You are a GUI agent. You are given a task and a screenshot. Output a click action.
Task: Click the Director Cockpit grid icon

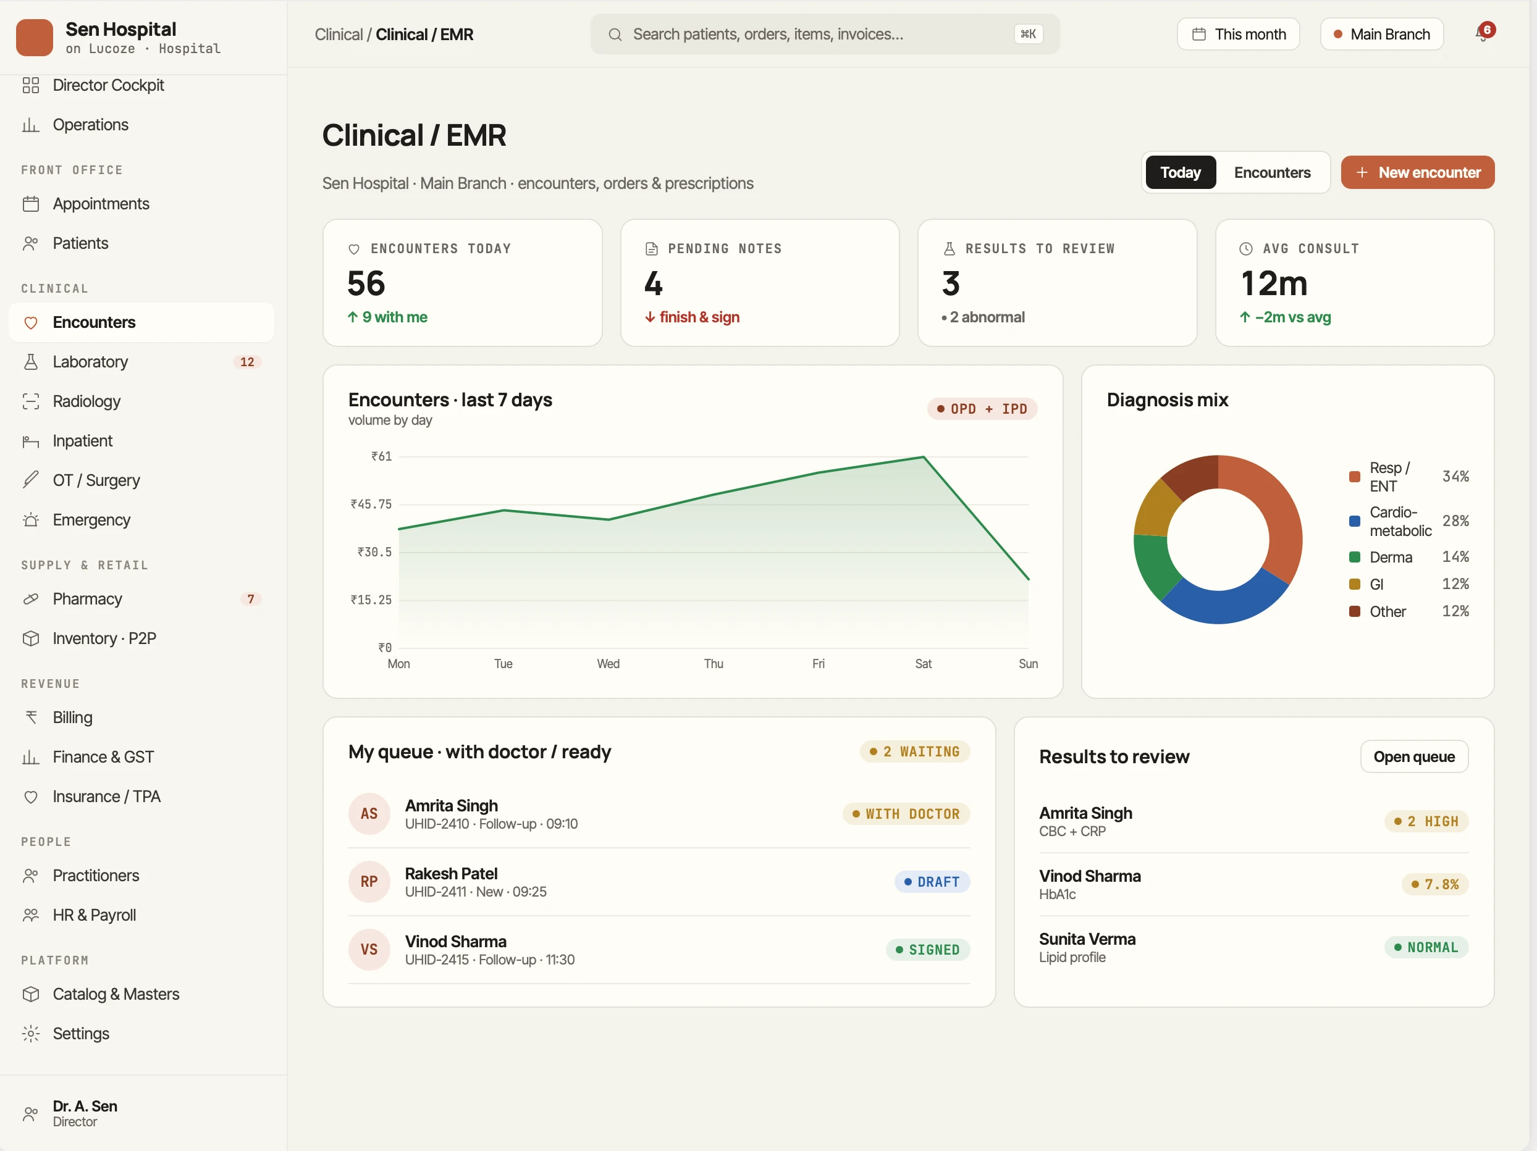click(30, 85)
